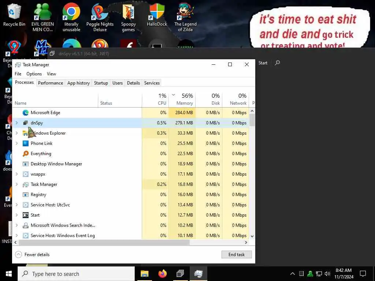
Task: Launch the 'literally unusable' Chrome shortcut
Action: (71, 17)
